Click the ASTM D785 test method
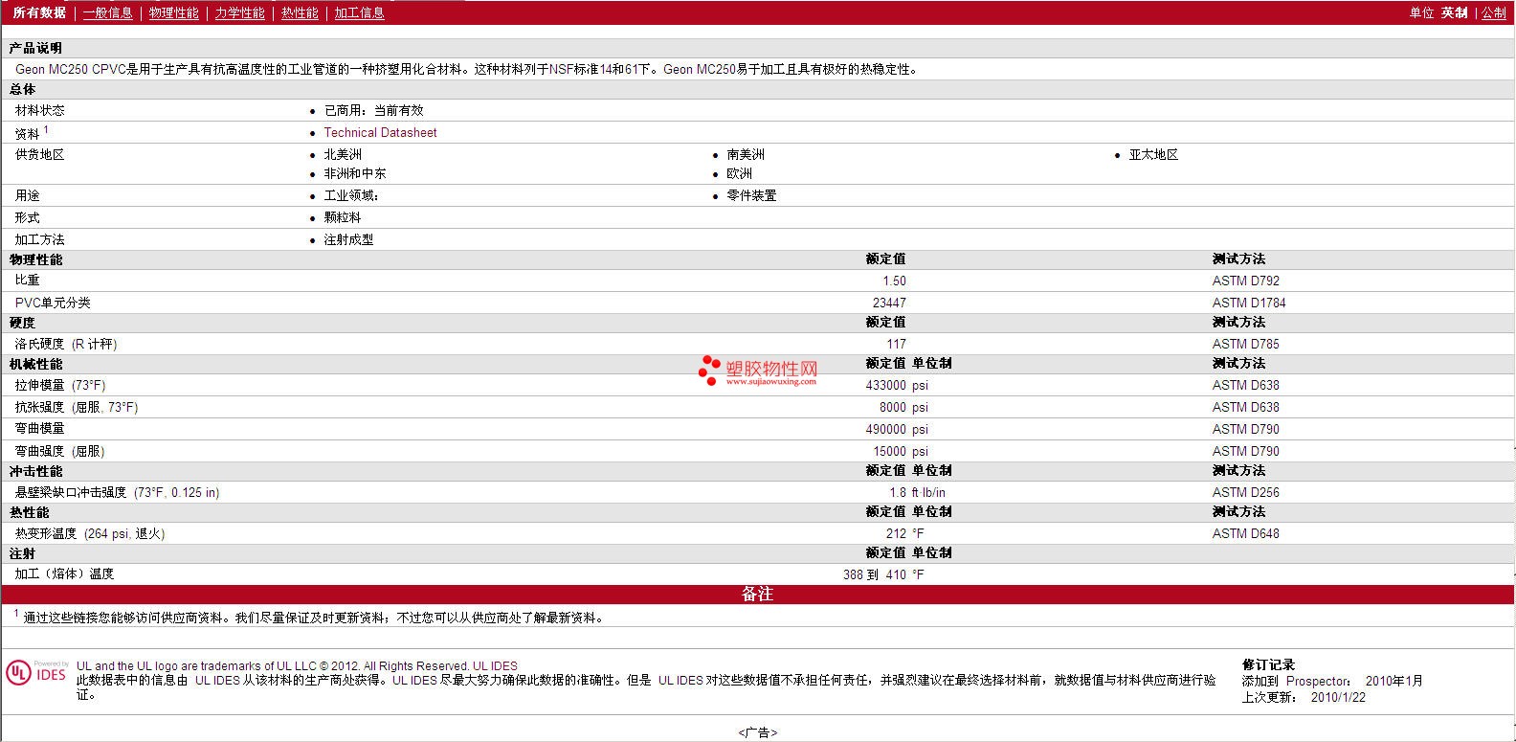This screenshot has height=742, width=1516. click(1245, 344)
